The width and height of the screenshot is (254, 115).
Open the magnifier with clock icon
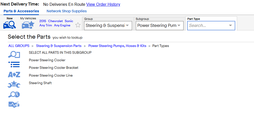tap(14, 95)
